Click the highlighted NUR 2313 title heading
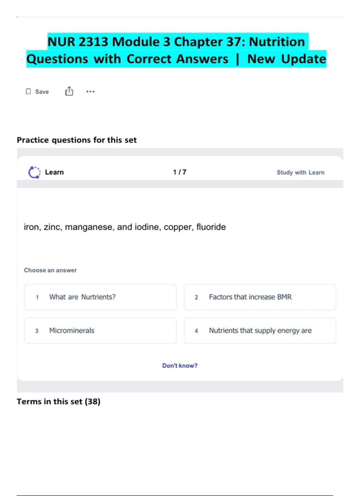Screen dimensions: 350x496 coord(176,50)
